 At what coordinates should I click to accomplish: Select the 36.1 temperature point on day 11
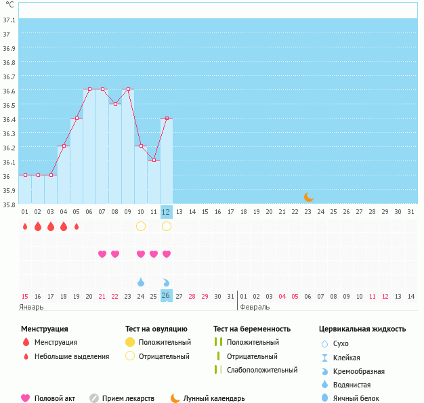(x=154, y=161)
